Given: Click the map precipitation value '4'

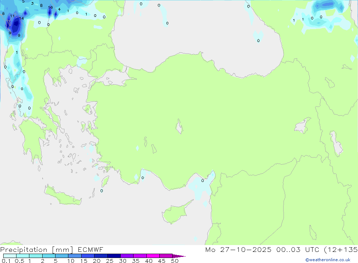Looking at the screenshot, I should click(x=59, y=9).
